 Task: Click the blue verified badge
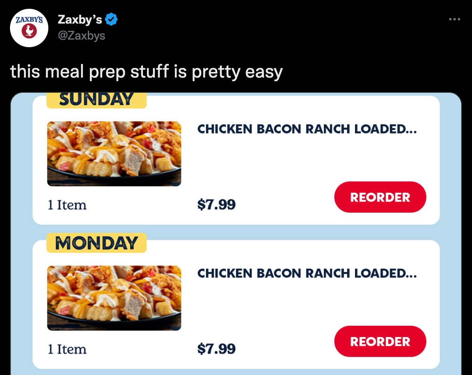point(111,19)
